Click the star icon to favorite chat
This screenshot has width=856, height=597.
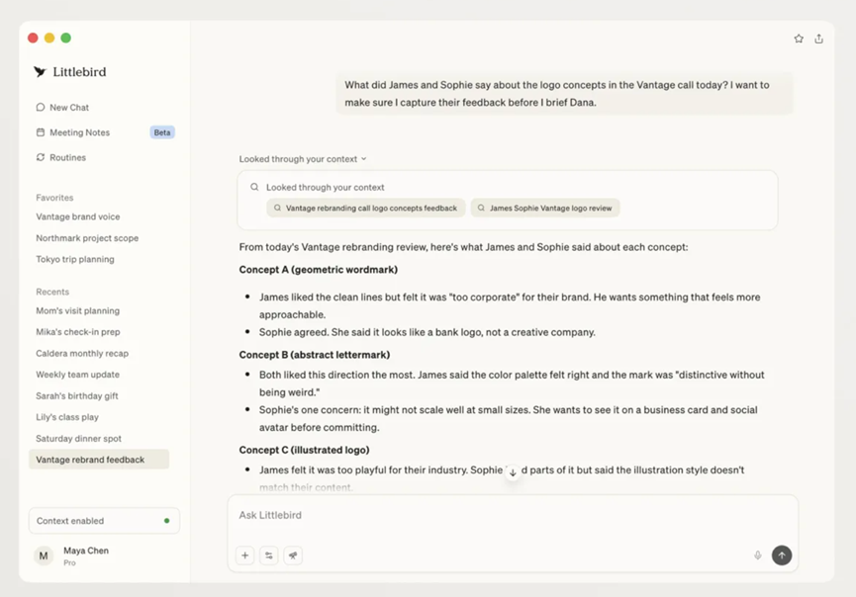pos(799,39)
